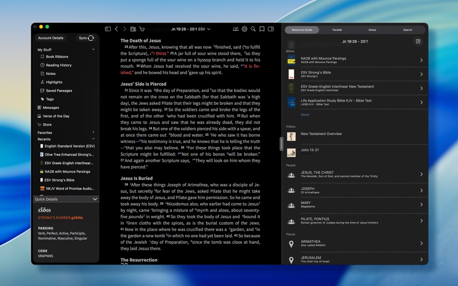Click the annotate icon left of the settings gear

(235, 29)
